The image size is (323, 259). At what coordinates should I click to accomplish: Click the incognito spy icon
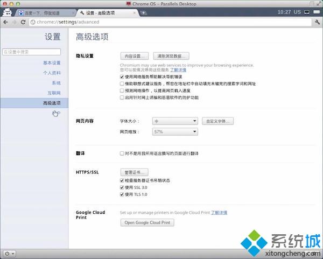click(x=8, y=12)
